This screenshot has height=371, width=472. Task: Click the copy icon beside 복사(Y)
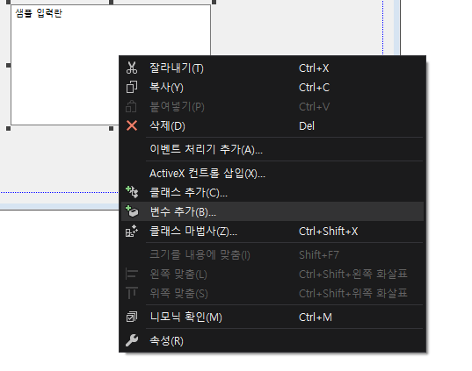pos(132,87)
